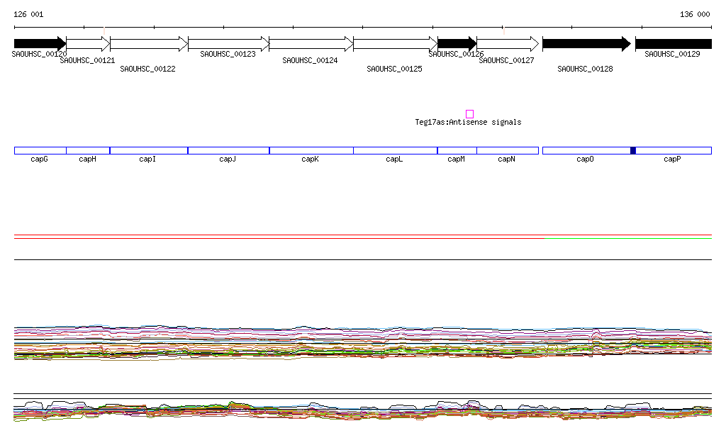Select the white SAOUHSC_00121 gene arrow
The width and height of the screenshot is (726, 433).
(88, 44)
